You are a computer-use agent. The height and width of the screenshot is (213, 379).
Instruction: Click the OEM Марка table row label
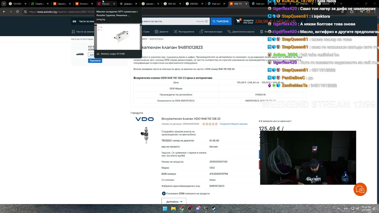pos(176,88)
